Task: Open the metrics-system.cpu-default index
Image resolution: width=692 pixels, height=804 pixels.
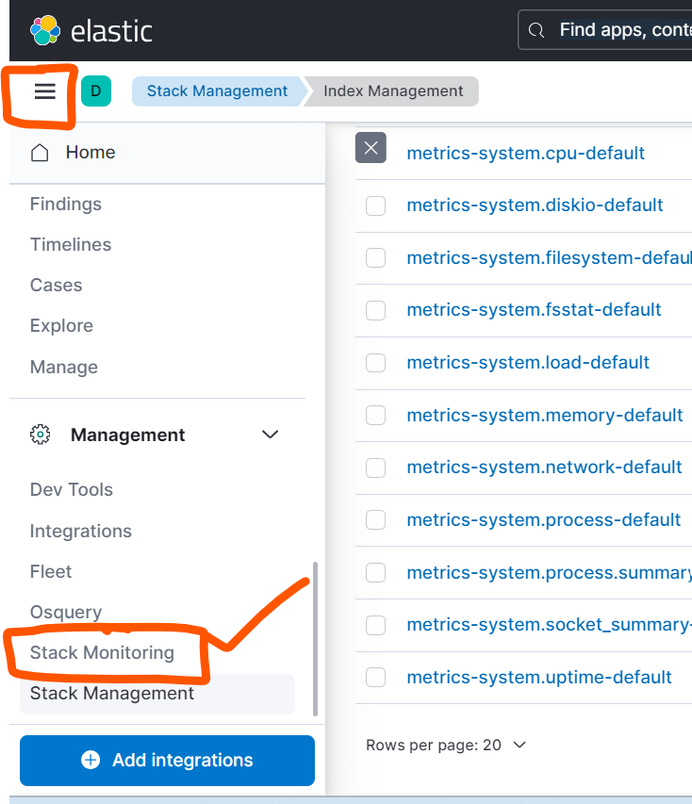Action: [x=525, y=154]
